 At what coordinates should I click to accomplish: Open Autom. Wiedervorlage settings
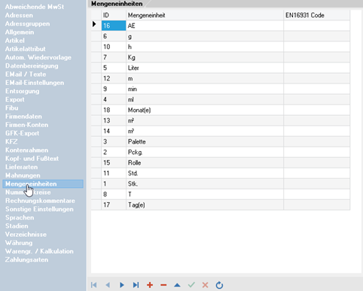(x=38, y=57)
